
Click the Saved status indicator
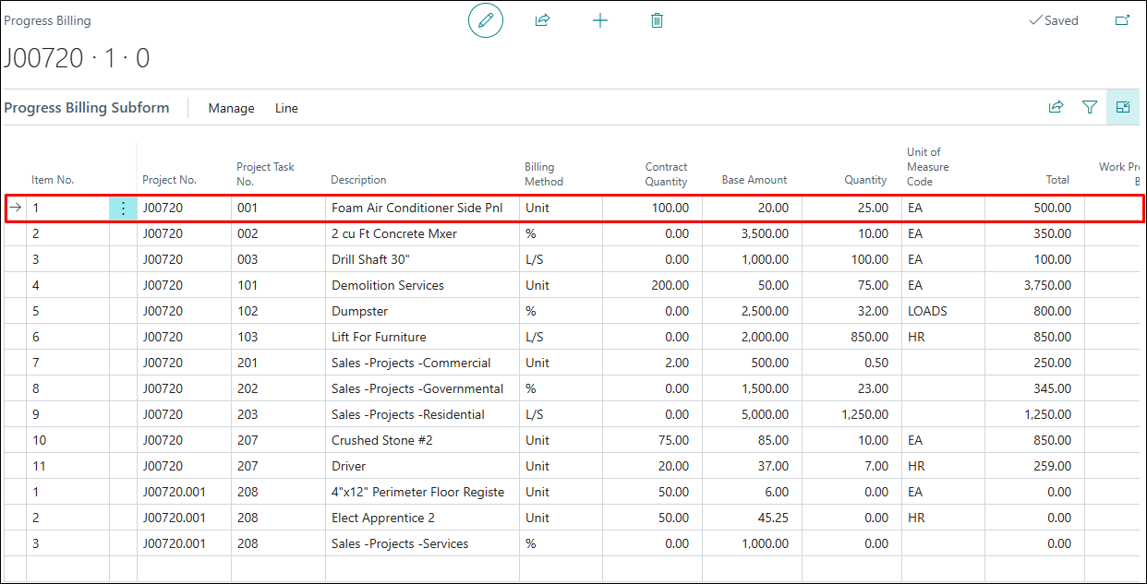point(1054,20)
